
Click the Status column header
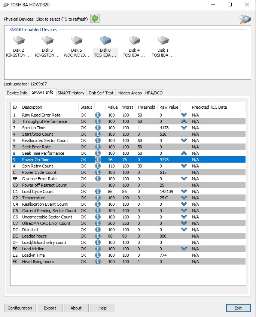click(x=86, y=107)
